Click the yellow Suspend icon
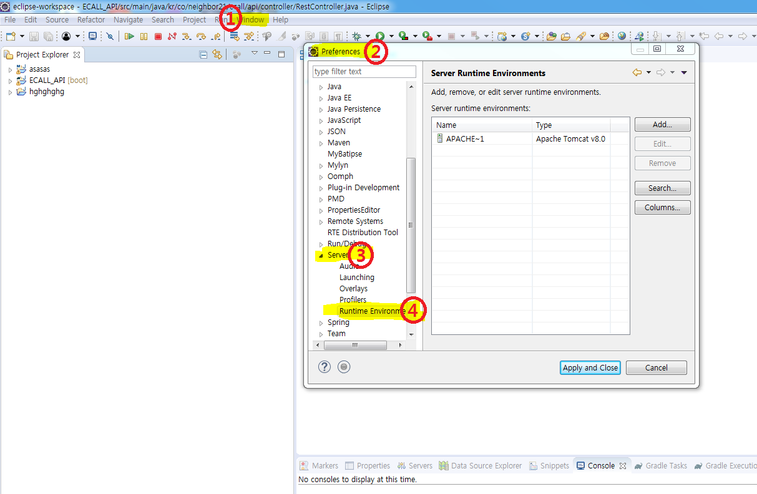 tap(144, 36)
